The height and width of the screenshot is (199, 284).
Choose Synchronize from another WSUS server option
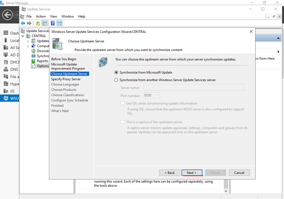click(117, 80)
